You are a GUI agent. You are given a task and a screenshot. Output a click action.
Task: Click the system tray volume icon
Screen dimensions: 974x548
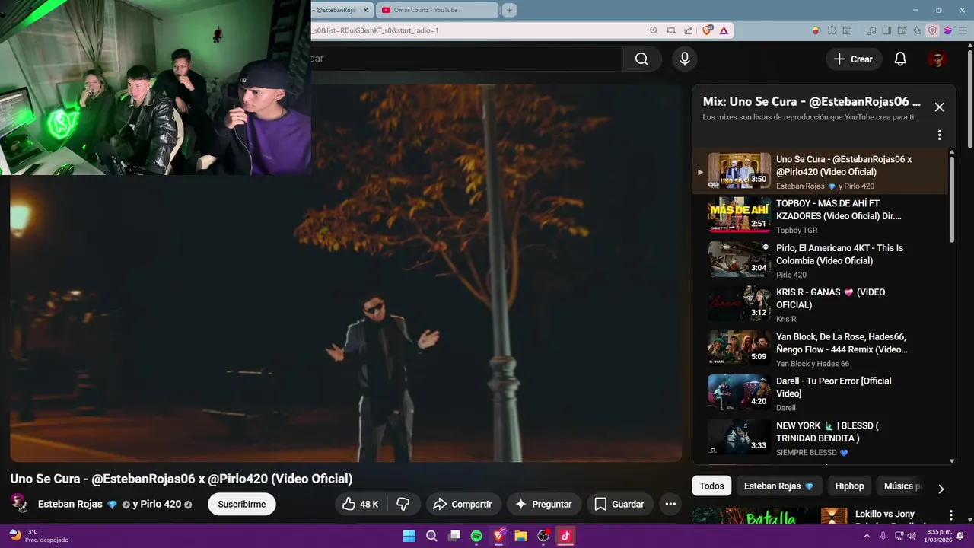[912, 536]
